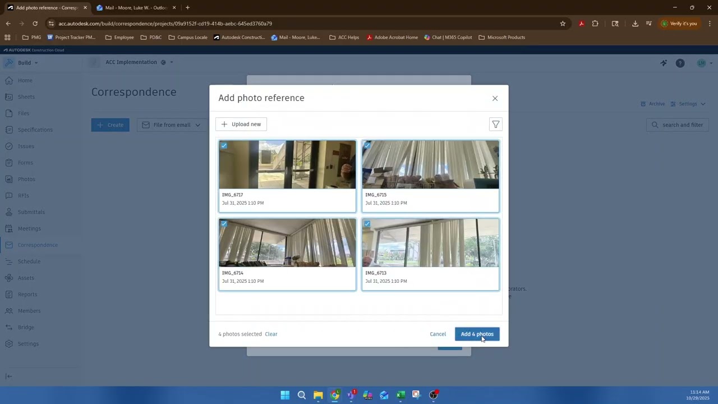
Task: Open Adobe Acrobat Home bookmark
Action: 392,38
